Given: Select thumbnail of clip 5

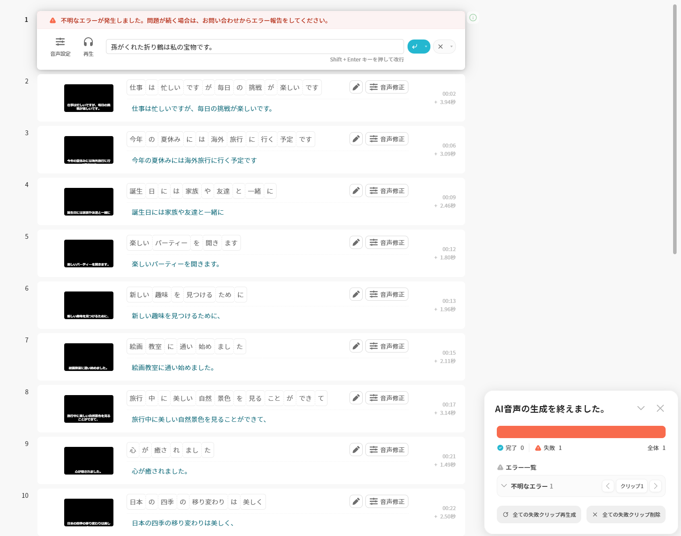Looking at the screenshot, I should click(x=89, y=253).
